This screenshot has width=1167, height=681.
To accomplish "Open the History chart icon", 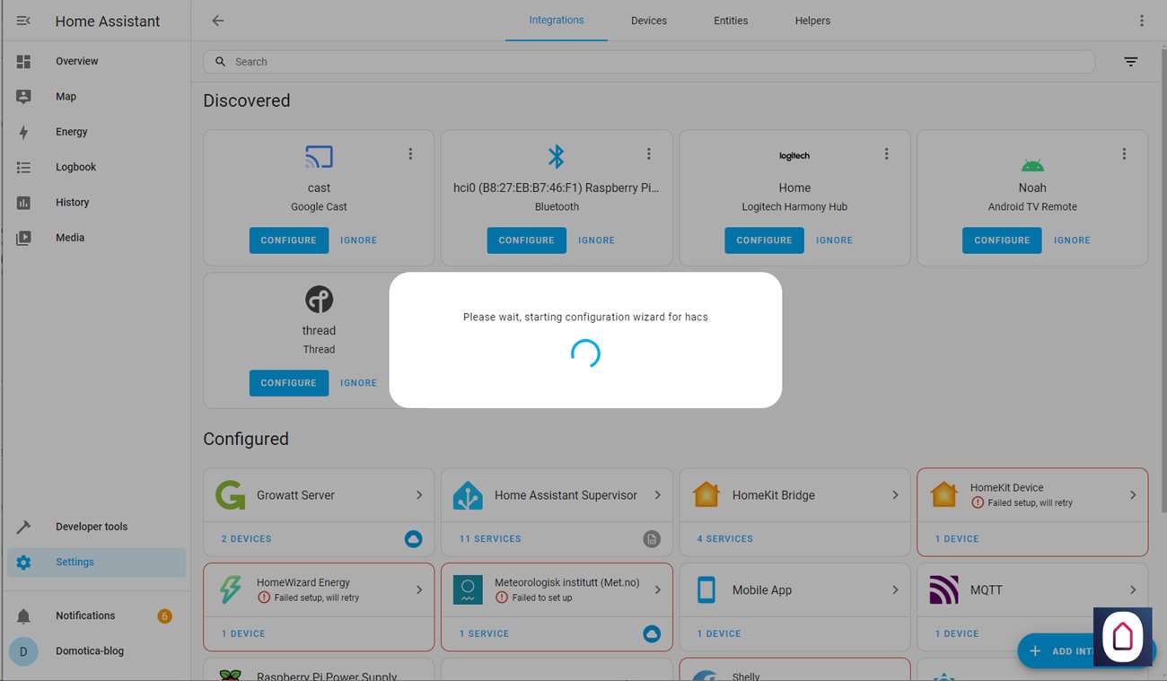I will point(23,203).
